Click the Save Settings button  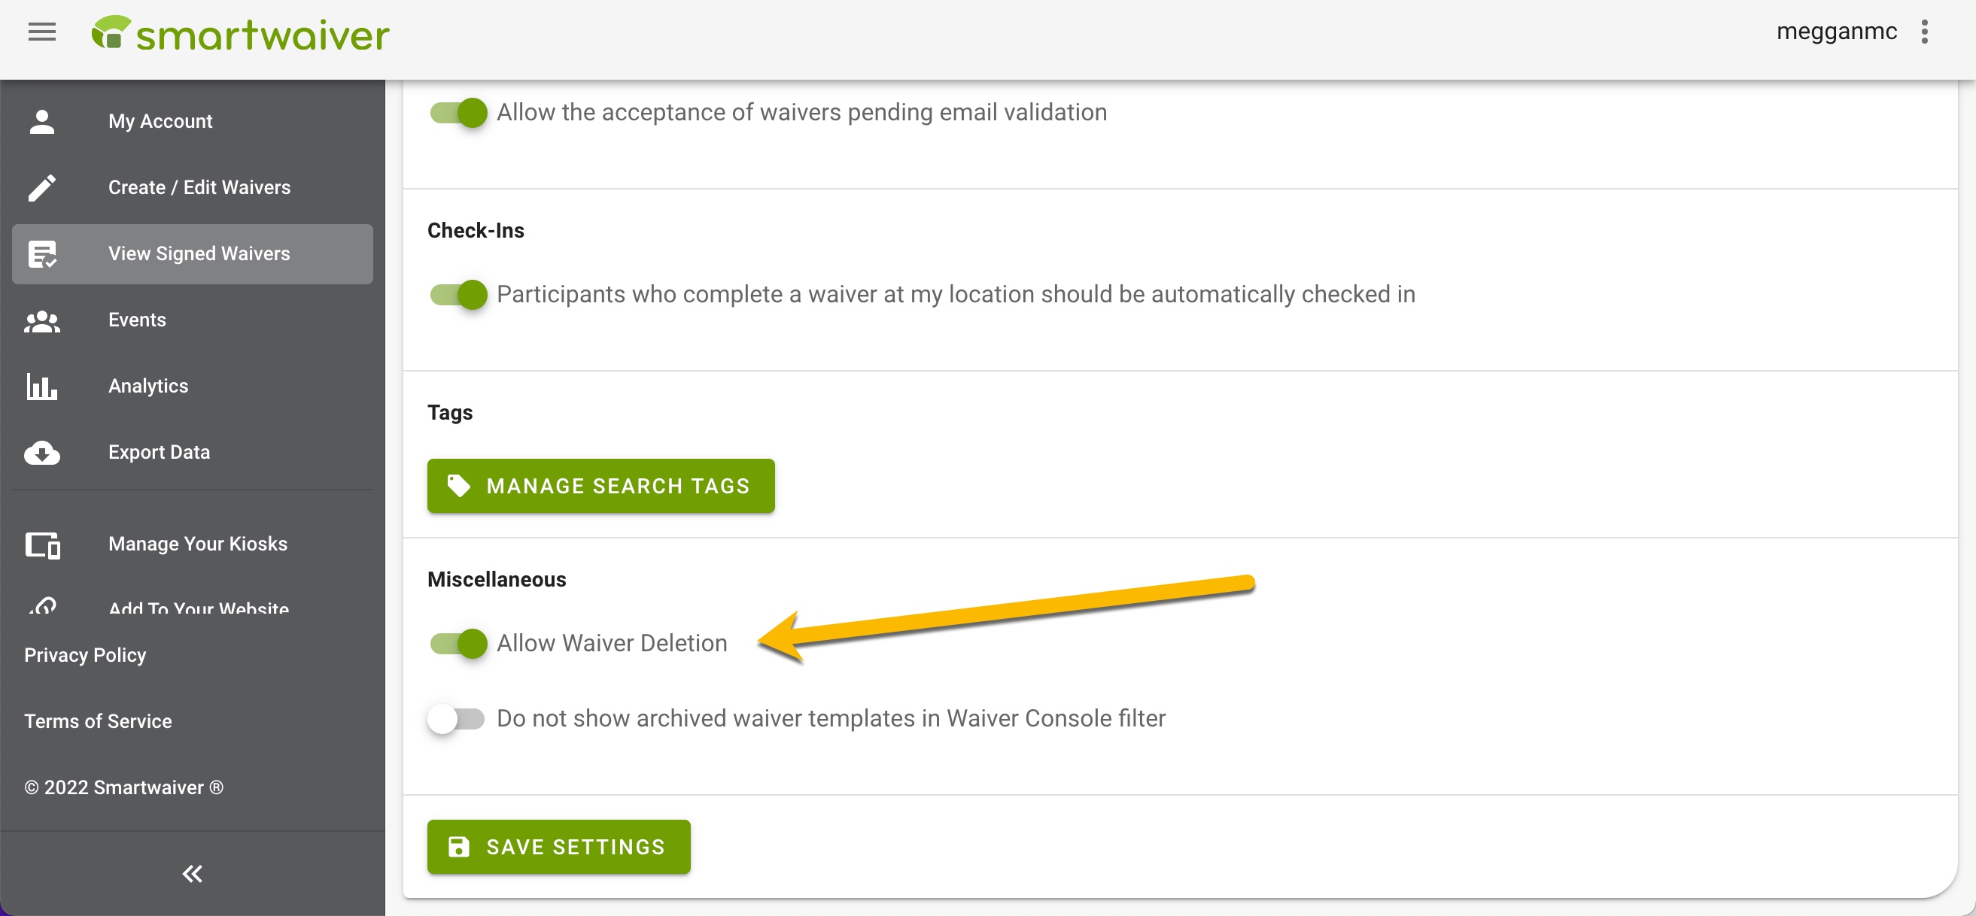(558, 847)
